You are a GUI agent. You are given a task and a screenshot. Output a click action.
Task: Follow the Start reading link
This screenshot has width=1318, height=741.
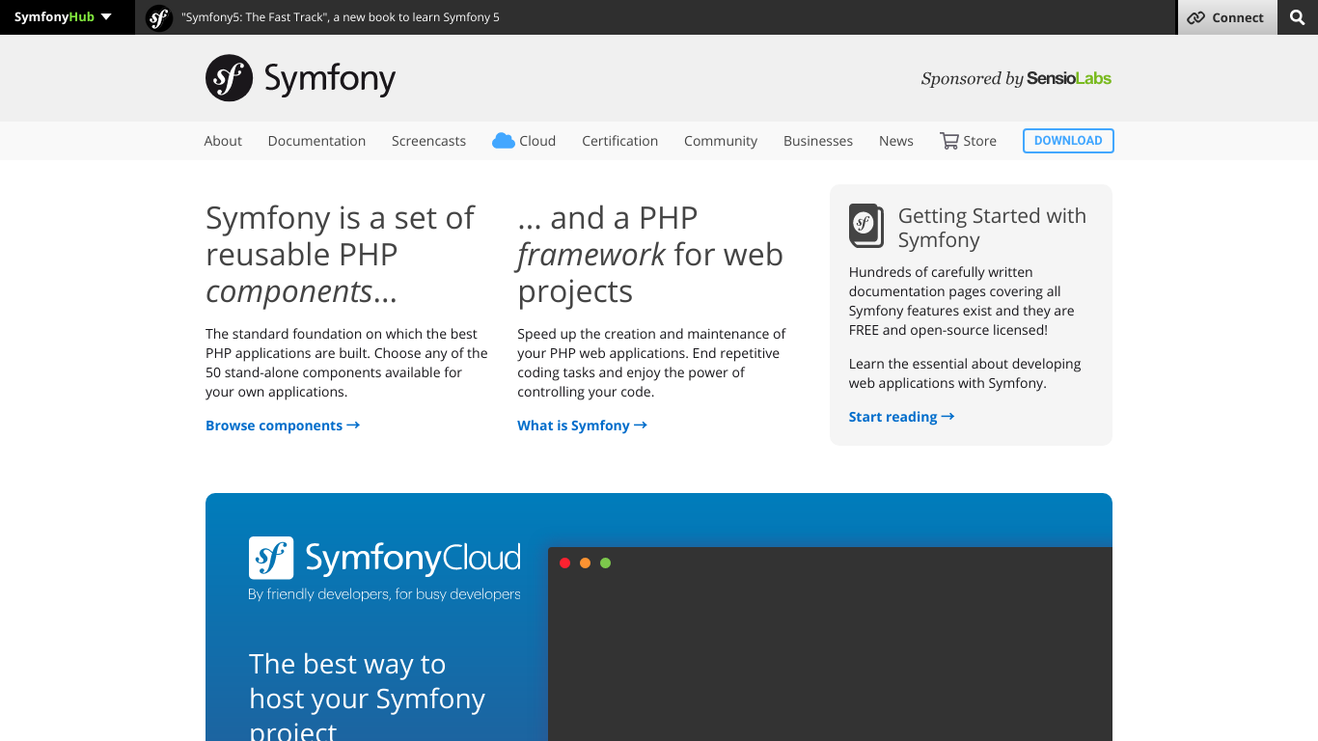(x=901, y=417)
